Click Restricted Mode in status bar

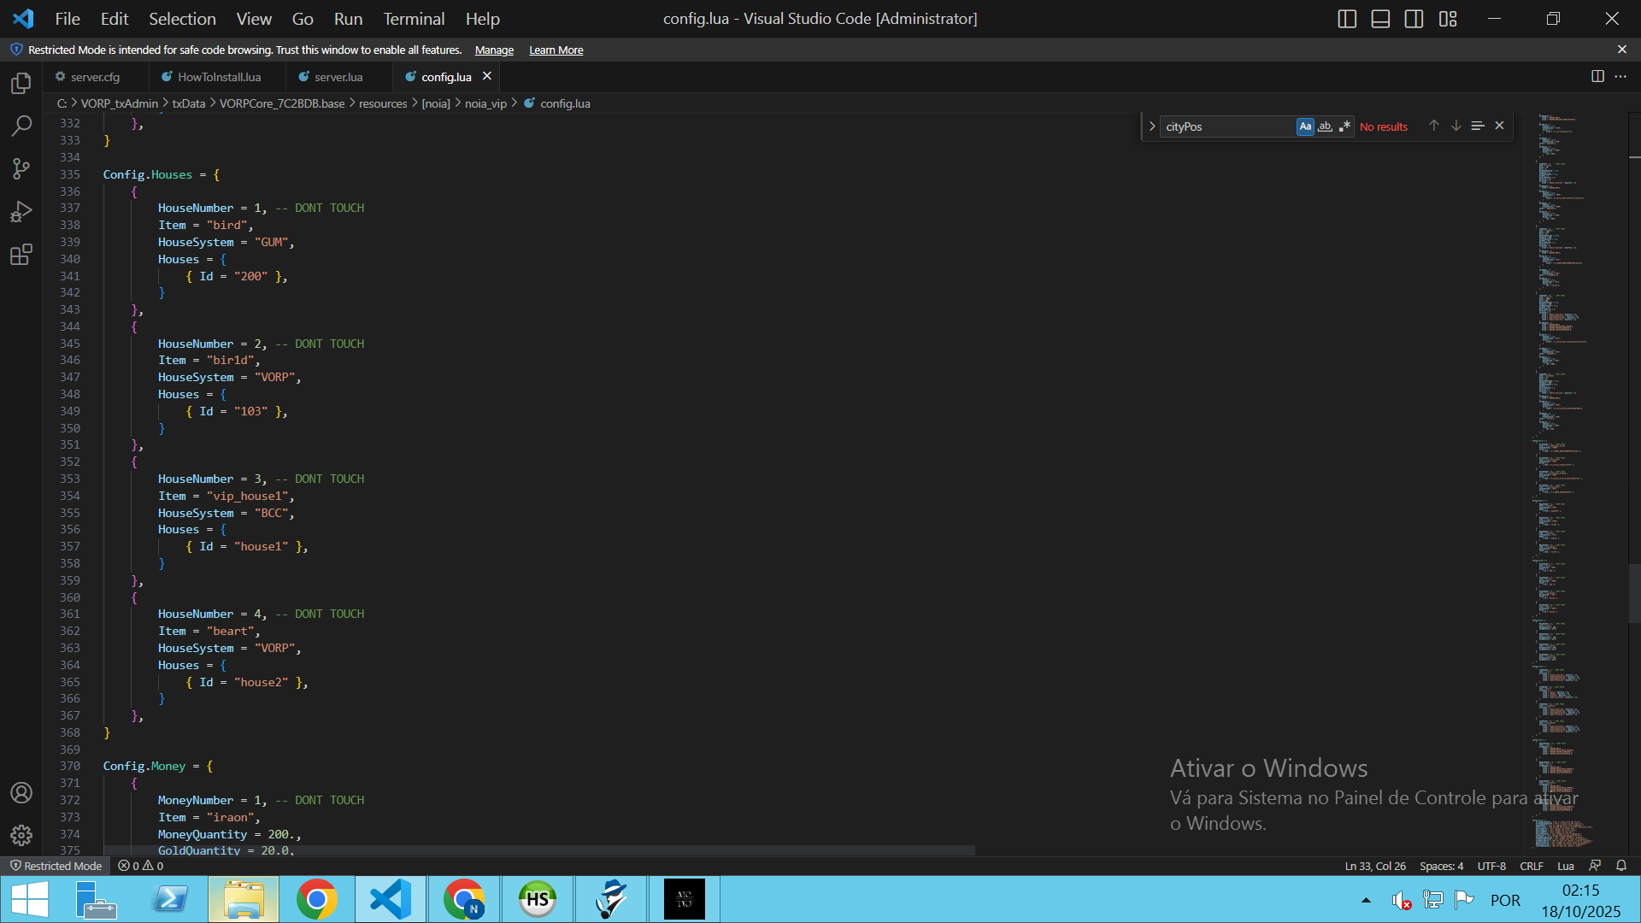click(56, 866)
